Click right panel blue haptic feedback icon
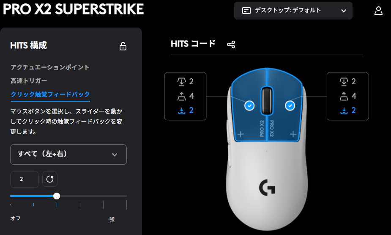This screenshot has width=391, height=235. (x=344, y=111)
